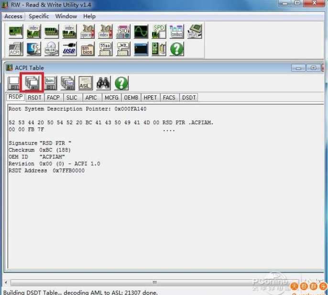
Task: Switch to the HPET tab
Action: tap(150, 98)
